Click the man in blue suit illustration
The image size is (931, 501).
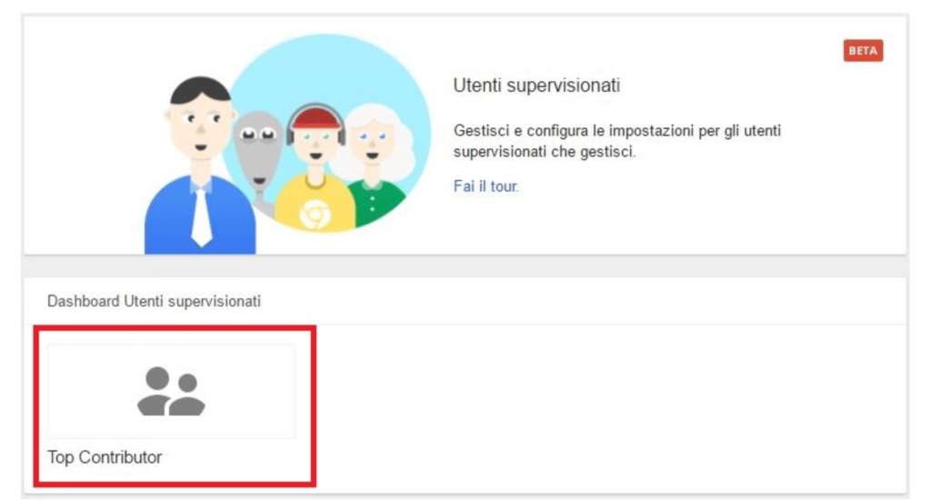coord(199,166)
